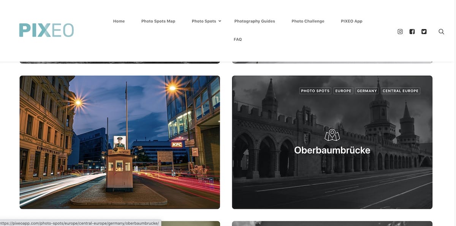Open Photography Guides from navigation
456x226 pixels.
click(x=255, y=21)
